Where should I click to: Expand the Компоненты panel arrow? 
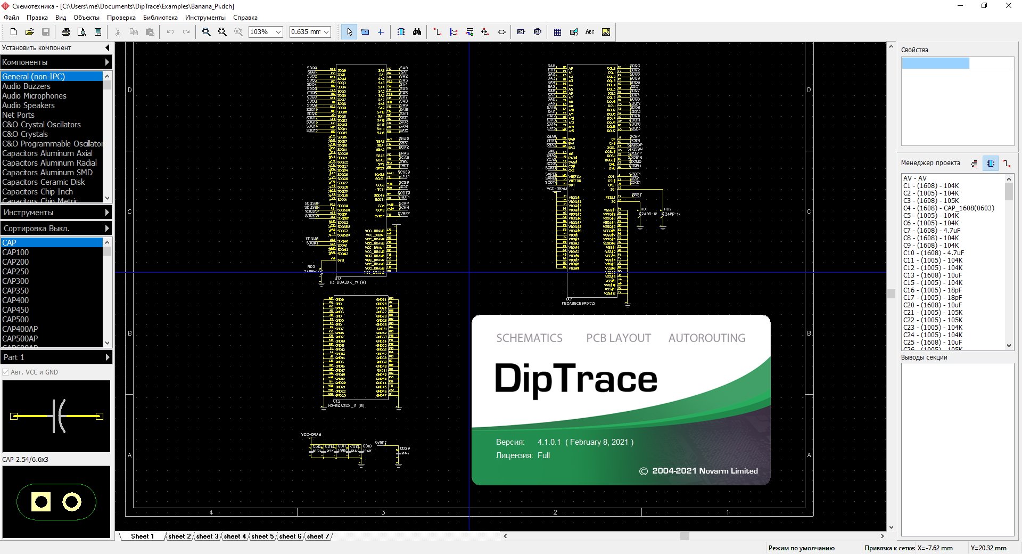pyautogui.click(x=107, y=62)
